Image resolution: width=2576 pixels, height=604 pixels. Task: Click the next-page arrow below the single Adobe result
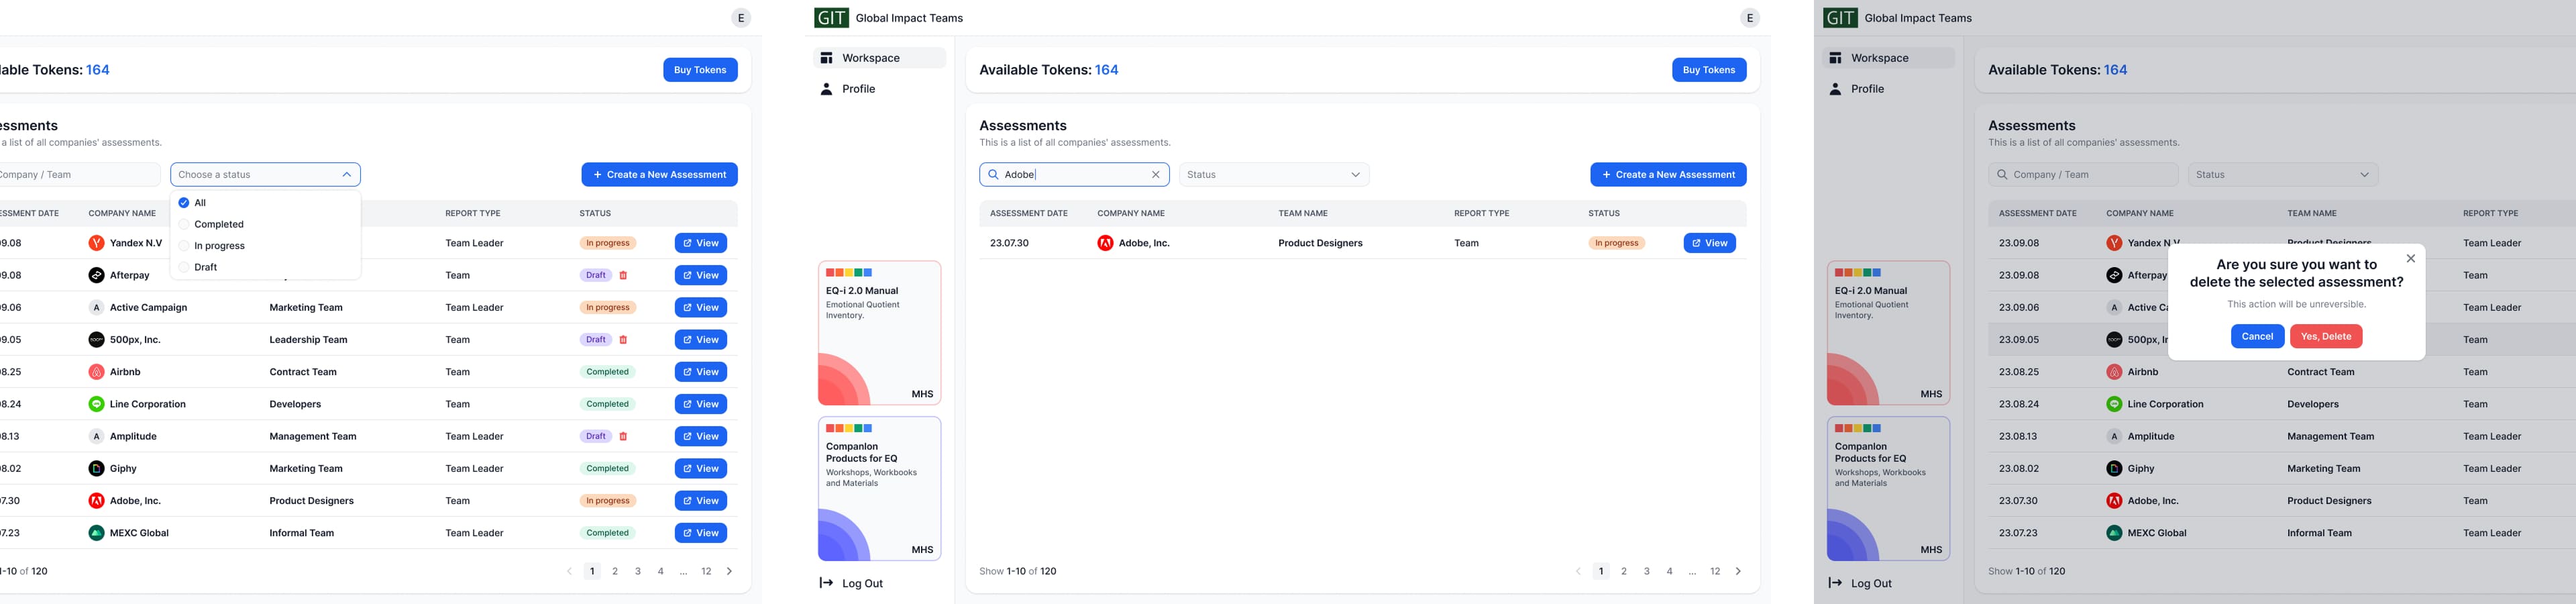1737,572
